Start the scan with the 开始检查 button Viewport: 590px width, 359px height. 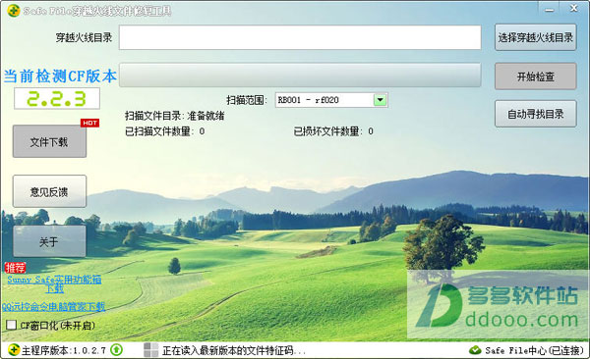tap(536, 77)
